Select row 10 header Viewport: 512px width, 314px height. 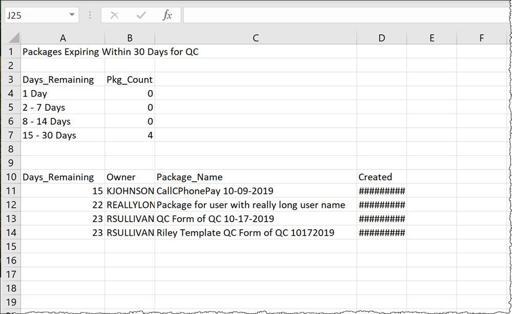point(11,177)
